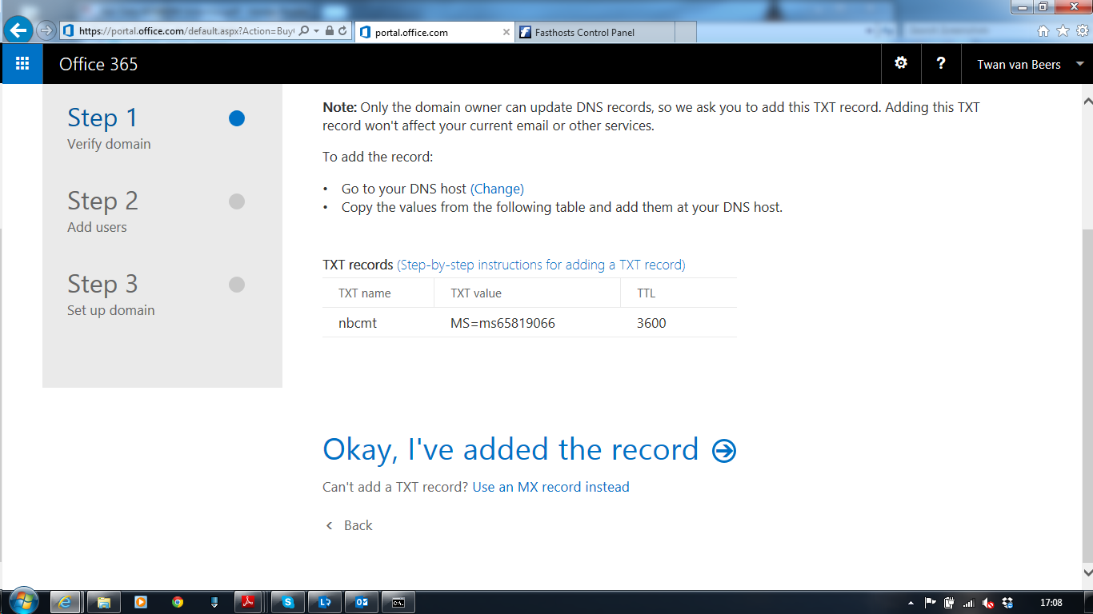Go Back to the previous setup page
This screenshot has width=1093, height=614.
(x=349, y=525)
